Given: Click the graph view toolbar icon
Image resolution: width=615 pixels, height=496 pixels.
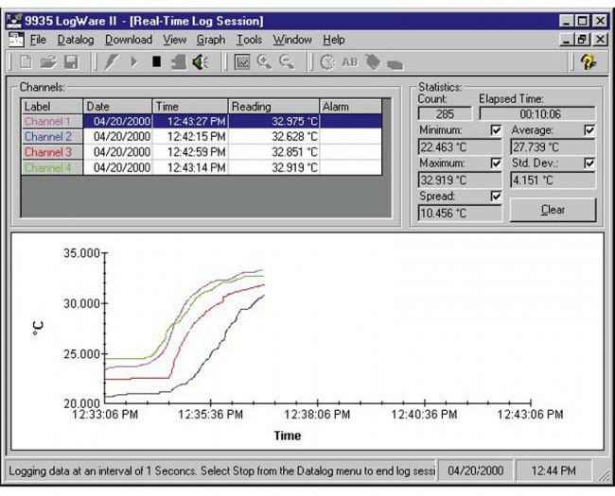Looking at the screenshot, I should (x=242, y=62).
